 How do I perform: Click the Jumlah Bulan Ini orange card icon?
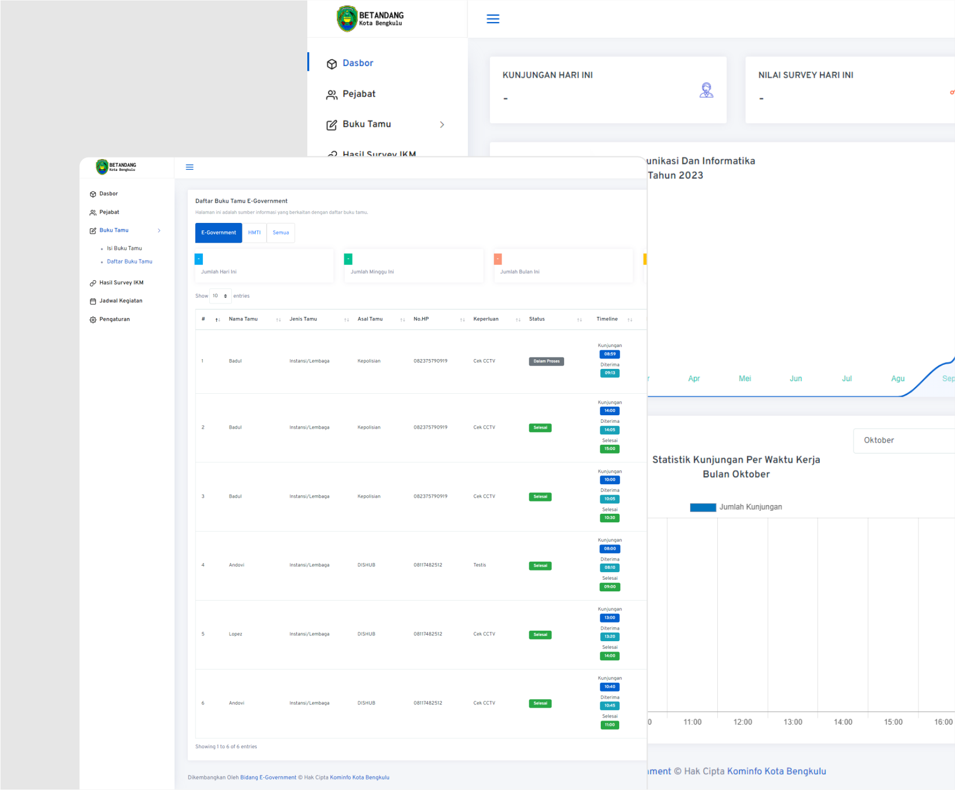(x=498, y=259)
